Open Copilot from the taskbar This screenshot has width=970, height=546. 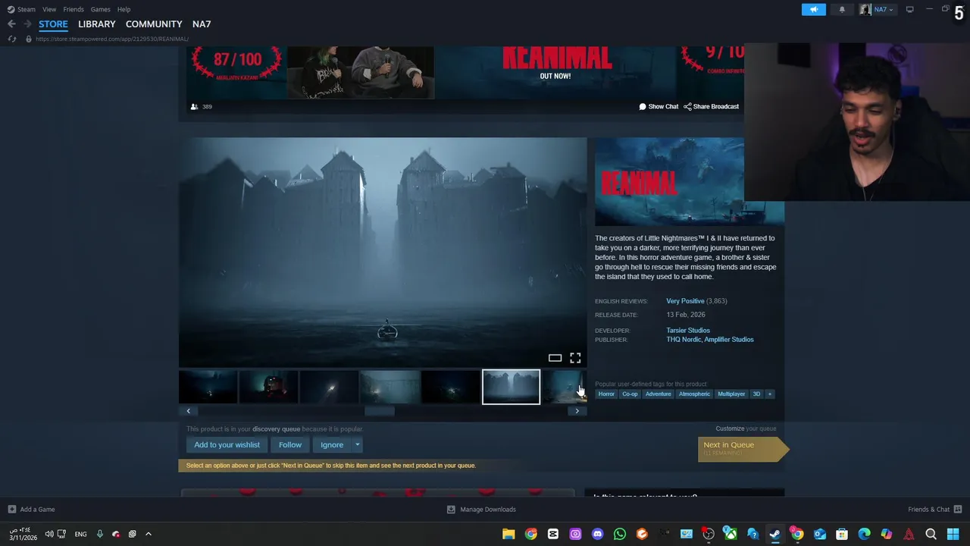click(x=887, y=534)
